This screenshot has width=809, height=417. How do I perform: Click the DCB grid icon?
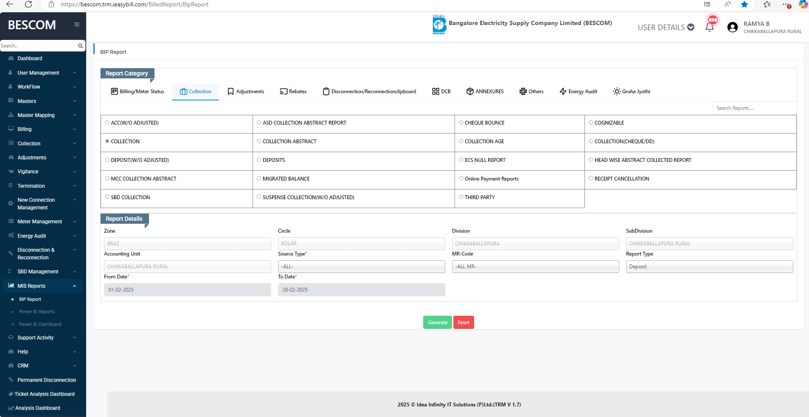[435, 92]
